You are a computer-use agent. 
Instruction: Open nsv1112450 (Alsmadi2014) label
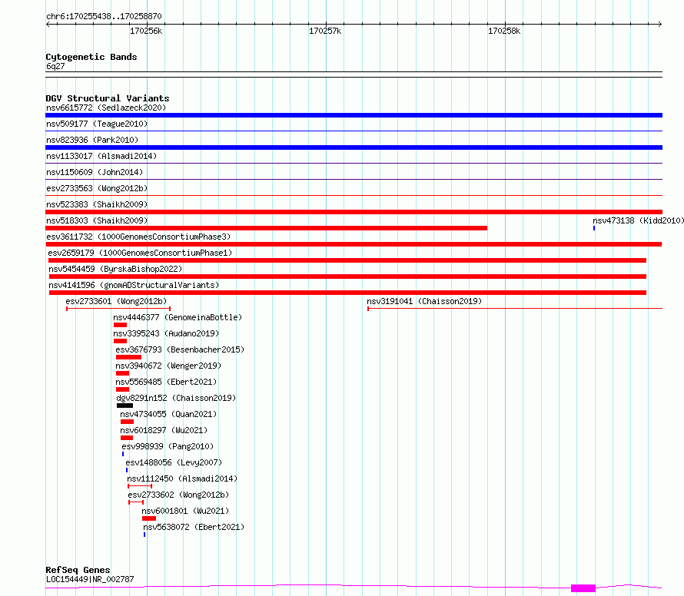click(x=182, y=478)
